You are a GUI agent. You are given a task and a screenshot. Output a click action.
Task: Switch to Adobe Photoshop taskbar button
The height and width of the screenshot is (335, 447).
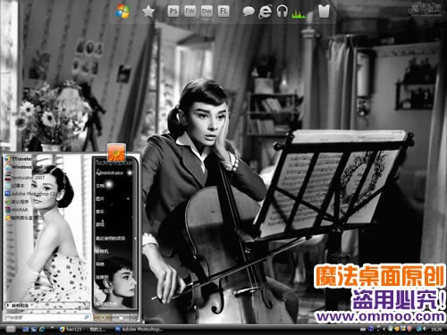coord(139,329)
